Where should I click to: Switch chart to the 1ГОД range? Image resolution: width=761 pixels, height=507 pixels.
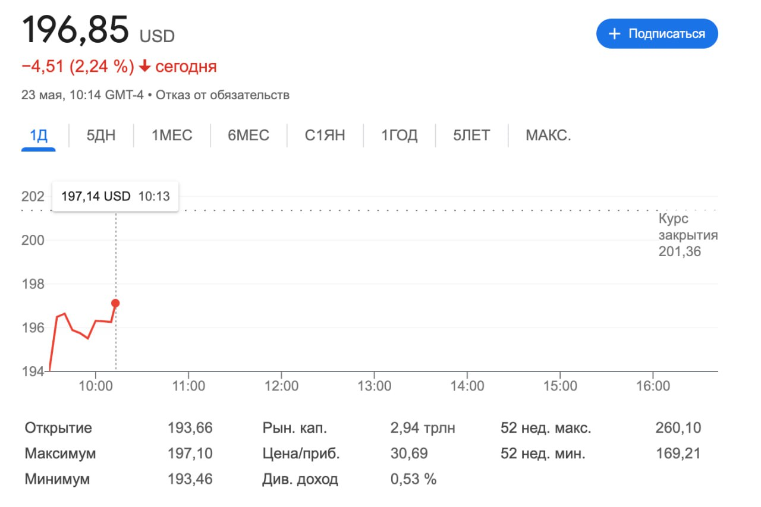pos(399,136)
